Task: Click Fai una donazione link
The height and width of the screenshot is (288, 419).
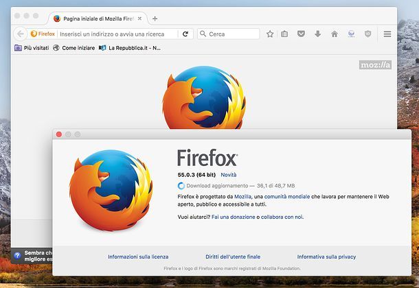Action: (x=234, y=217)
